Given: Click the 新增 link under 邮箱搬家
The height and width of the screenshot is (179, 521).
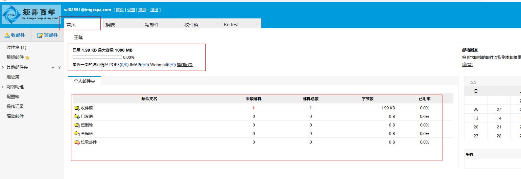Looking at the screenshot, I should click(x=467, y=65).
